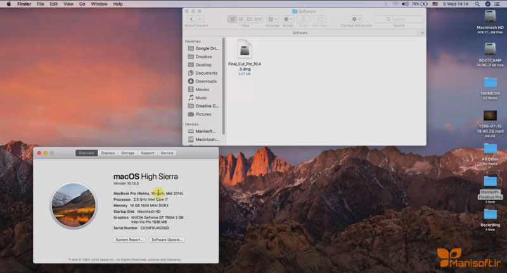Select the Overview tab in About This Mac
The image size is (507, 273).
(87, 153)
